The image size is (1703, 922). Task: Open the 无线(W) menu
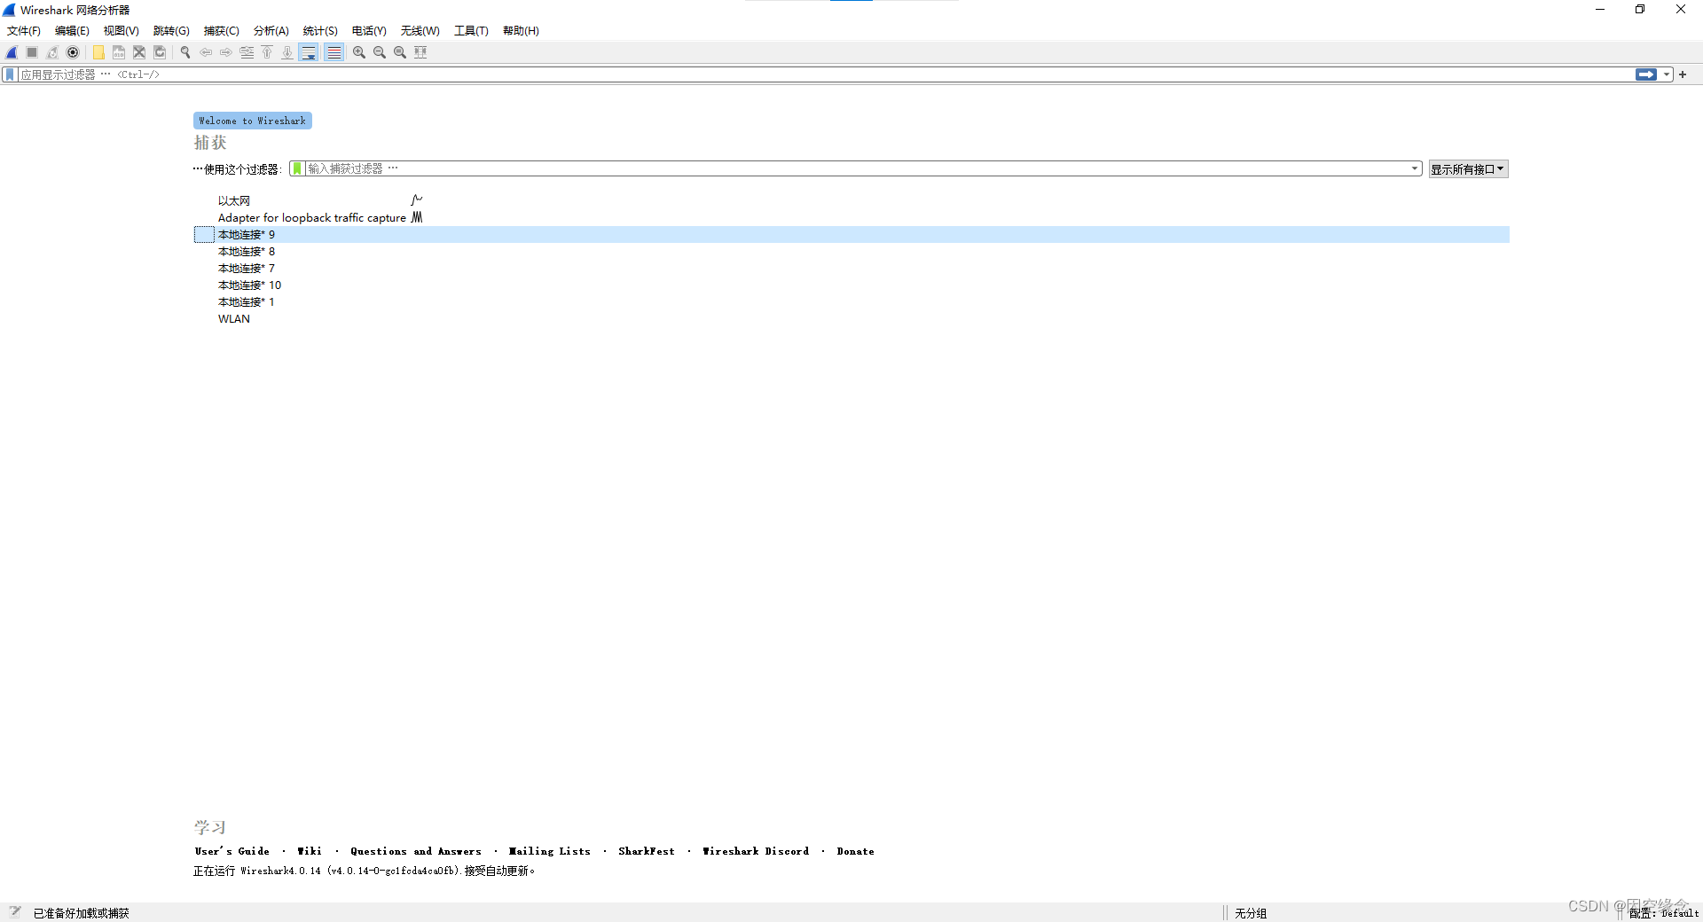420,31
